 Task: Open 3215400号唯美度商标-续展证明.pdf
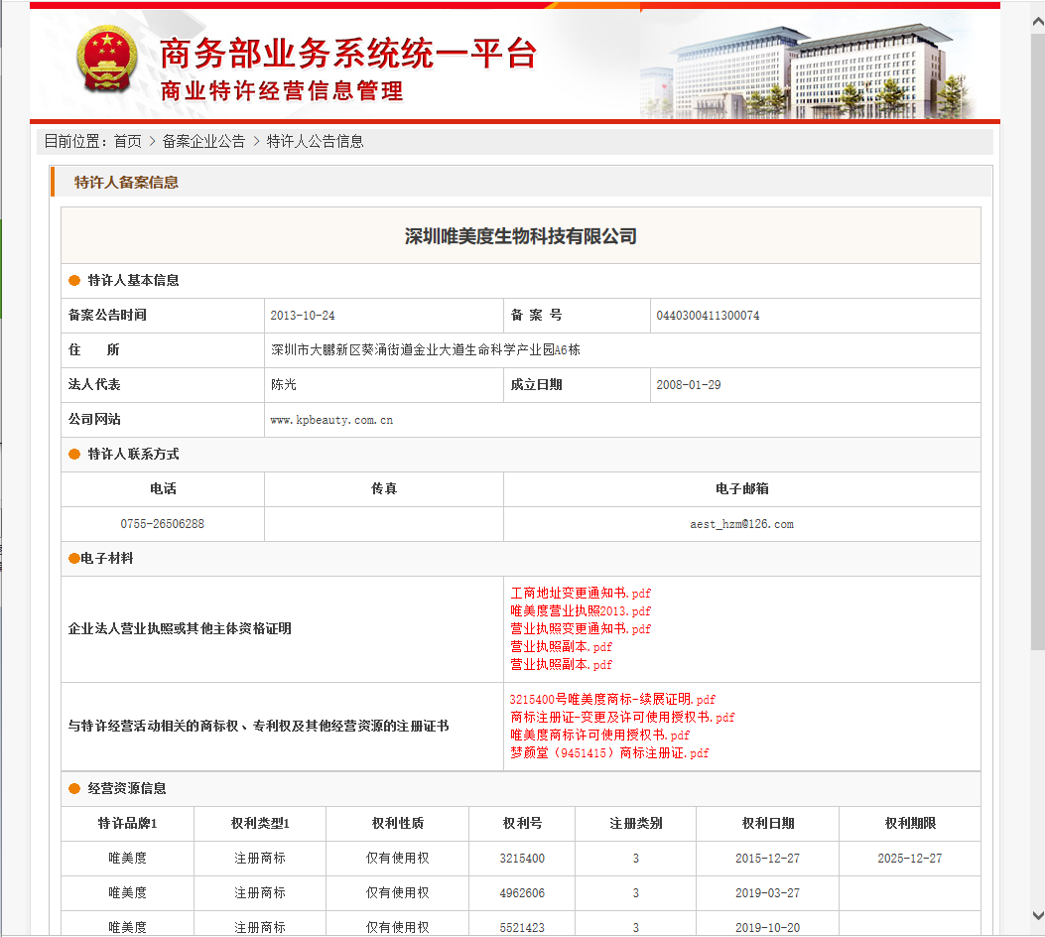[612, 700]
